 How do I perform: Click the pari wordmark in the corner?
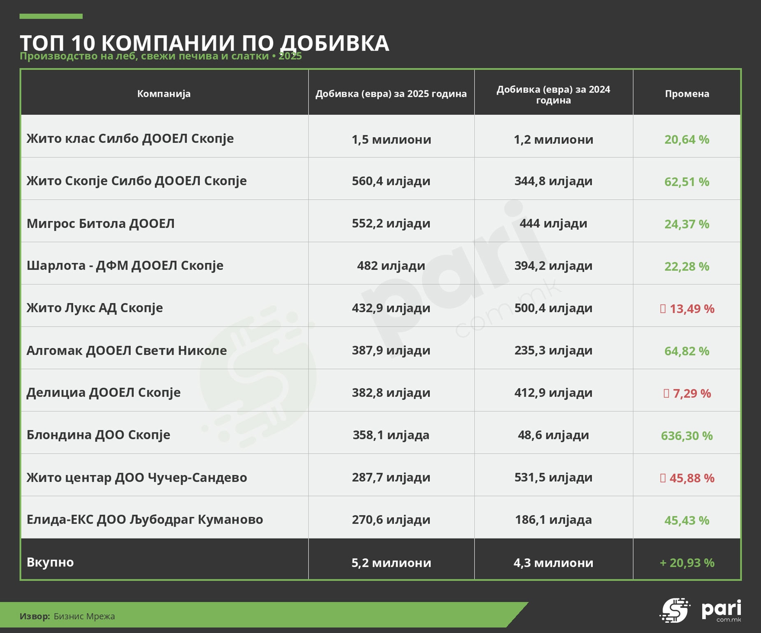tap(722, 610)
